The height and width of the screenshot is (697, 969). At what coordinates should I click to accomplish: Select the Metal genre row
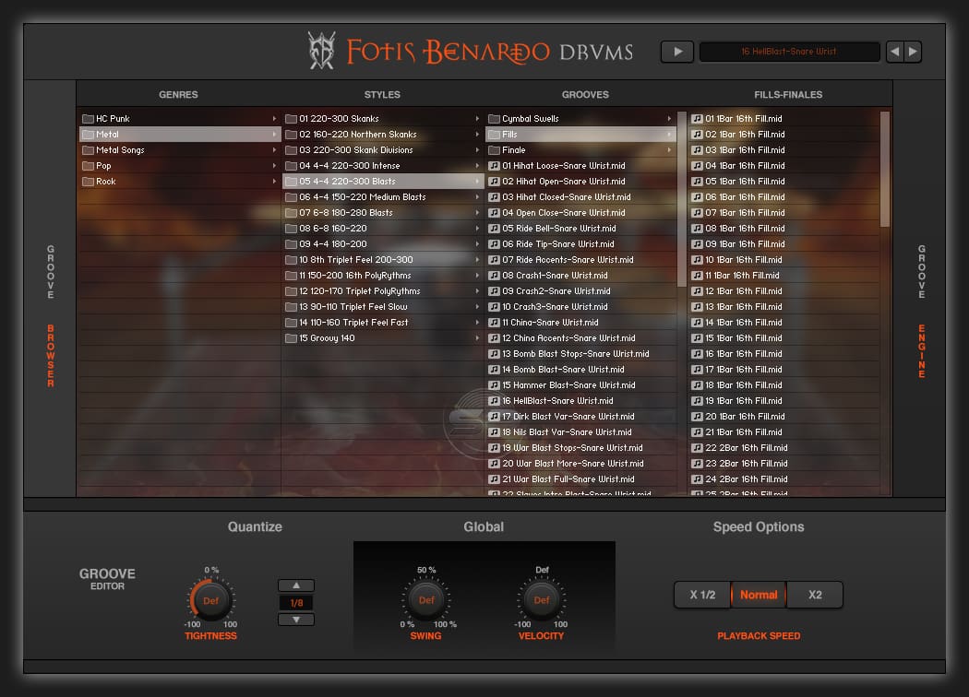pyautogui.click(x=180, y=134)
